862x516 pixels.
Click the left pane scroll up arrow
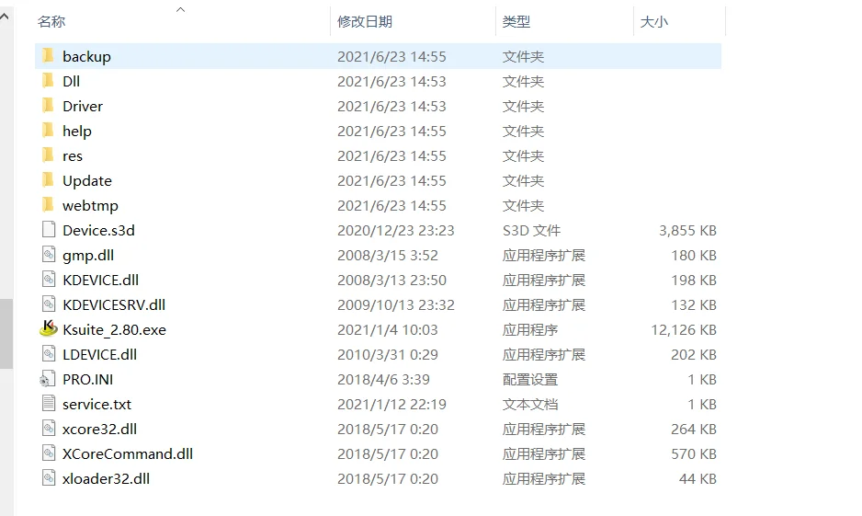pyautogui.click(x=5, y=17)
